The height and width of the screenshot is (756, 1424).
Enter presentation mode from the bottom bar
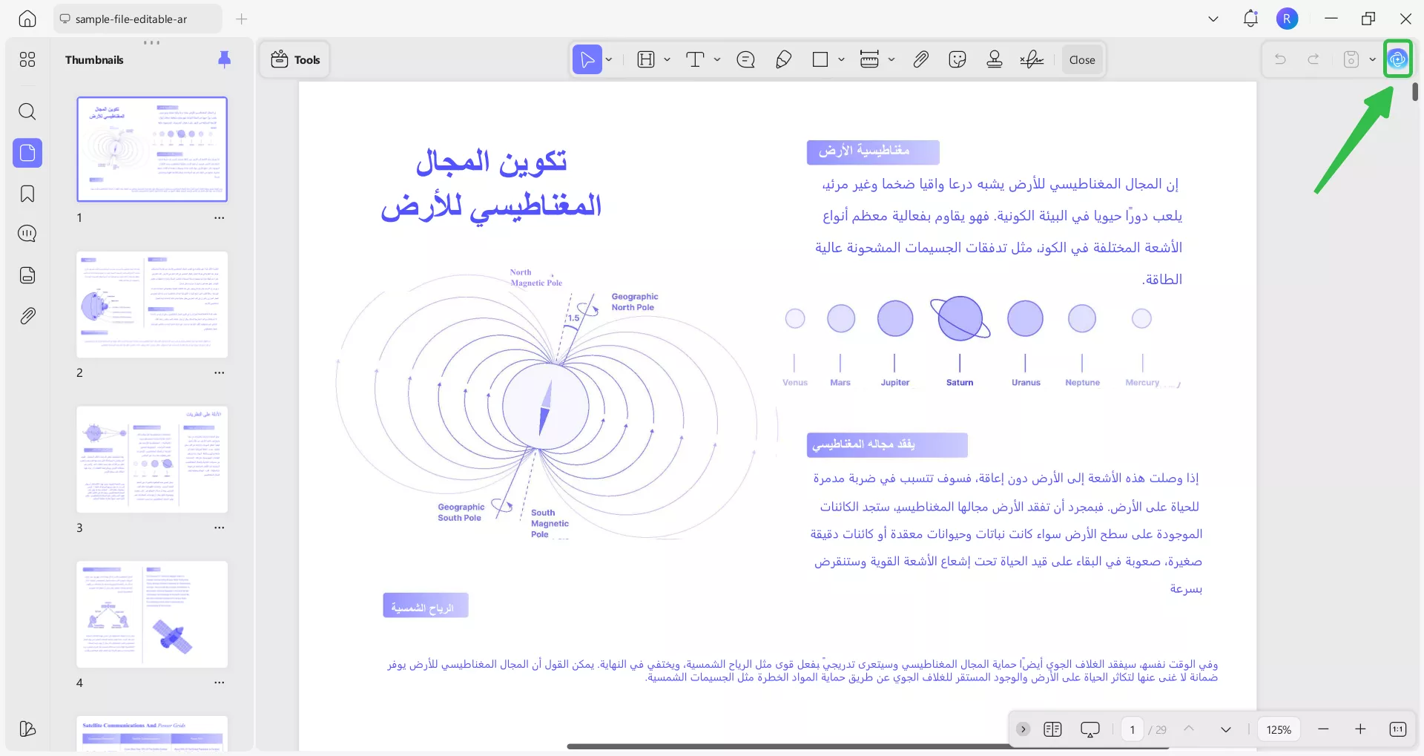point(1090,729)
